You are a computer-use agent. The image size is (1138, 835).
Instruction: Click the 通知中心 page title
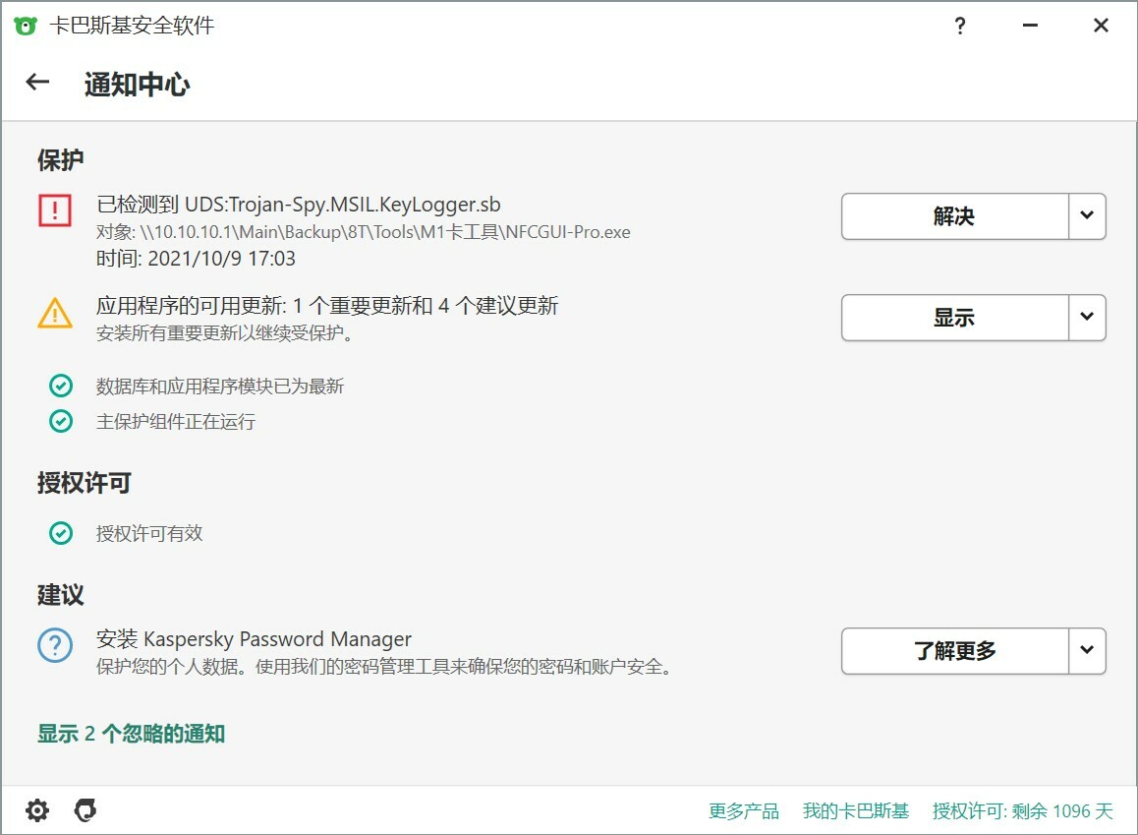pyautogui.click(x=138, y=85)
